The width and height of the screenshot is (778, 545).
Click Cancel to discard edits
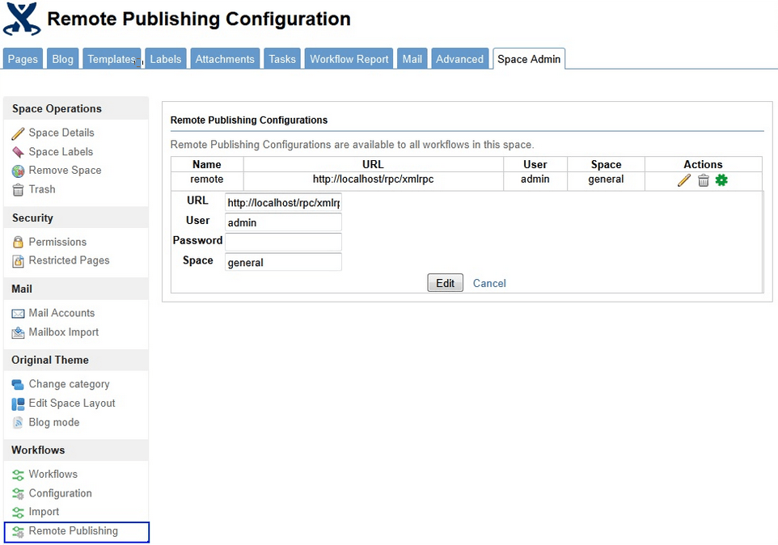pyautogui.click(x=488, y=283)
